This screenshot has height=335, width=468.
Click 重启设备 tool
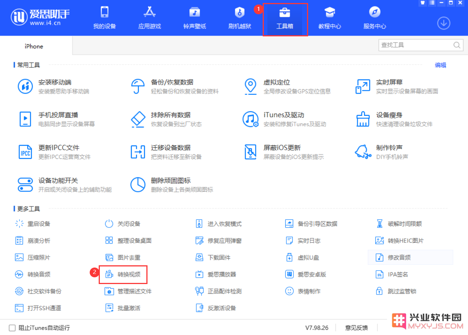33,224
